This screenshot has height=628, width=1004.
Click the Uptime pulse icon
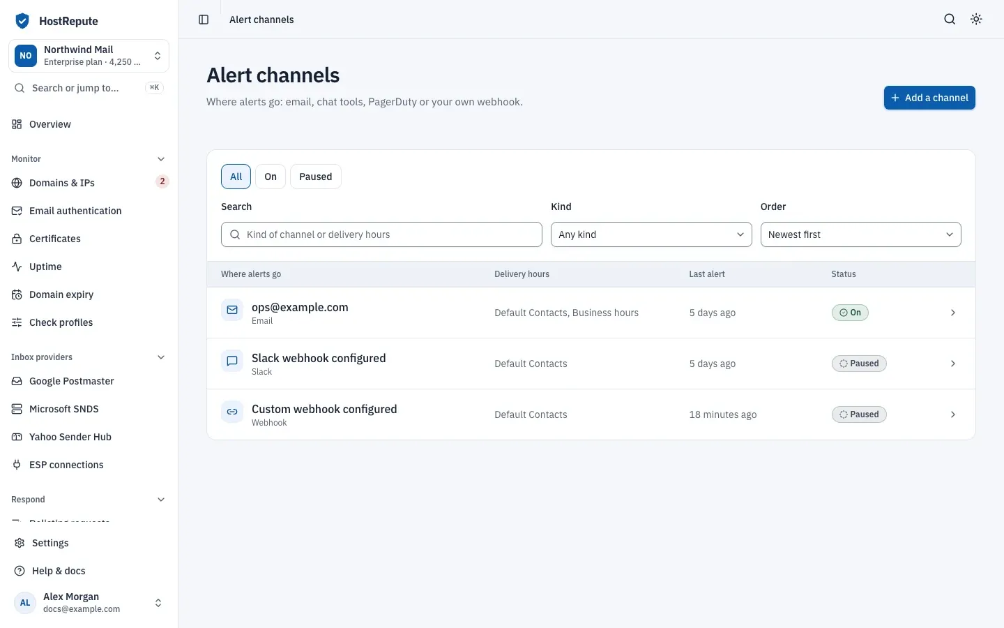[17, 267]
